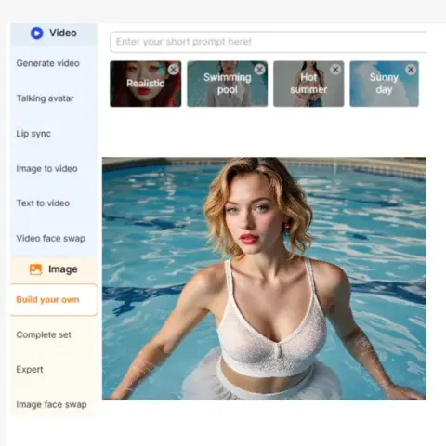Click the Sunny day tag thumbnail

pos(384,84)
